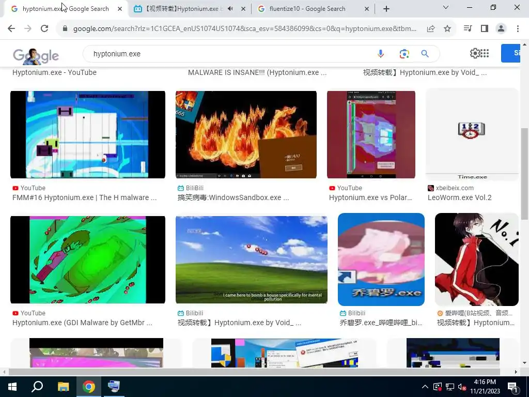The image size is (529, 397).
Task: Click the horizontal scrollbar at bottom
Action: 254,372
